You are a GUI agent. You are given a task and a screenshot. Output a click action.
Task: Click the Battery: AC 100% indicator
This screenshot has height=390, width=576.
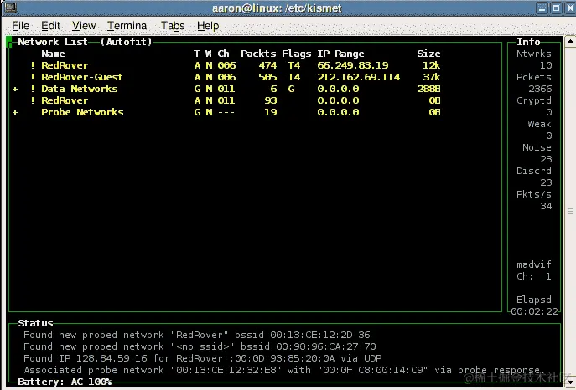point(65,382)
